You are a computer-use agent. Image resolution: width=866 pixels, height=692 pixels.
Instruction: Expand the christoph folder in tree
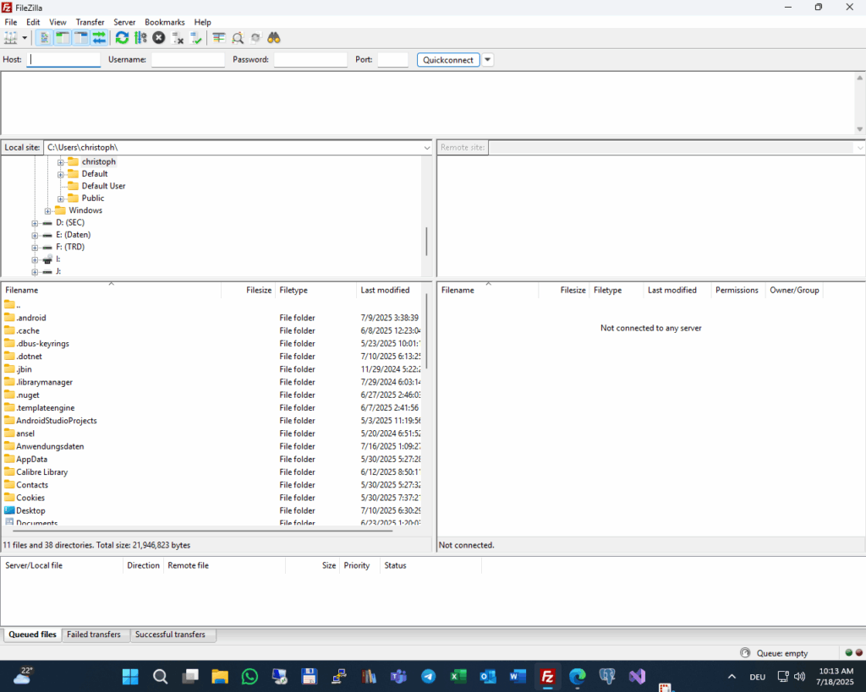pyautogui.click(x=61, y=162)
